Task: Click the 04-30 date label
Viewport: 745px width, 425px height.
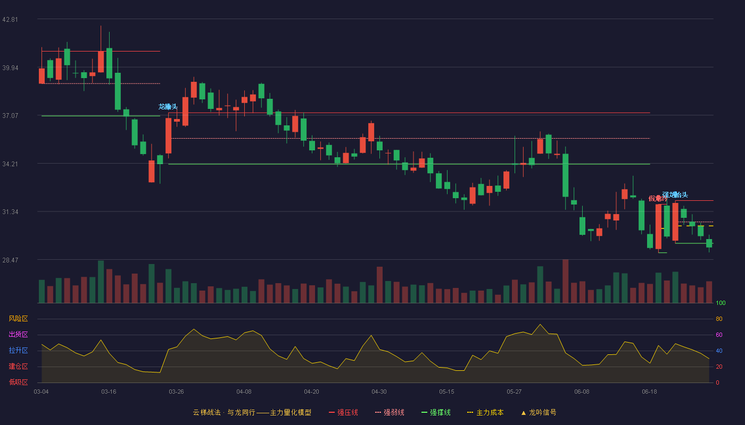Action: pos(379,392)
